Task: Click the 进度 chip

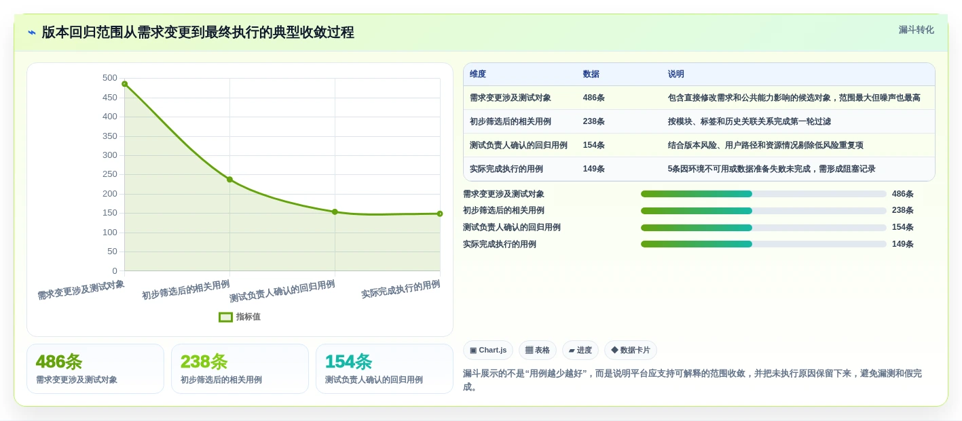Action: (x=580, y=350)
